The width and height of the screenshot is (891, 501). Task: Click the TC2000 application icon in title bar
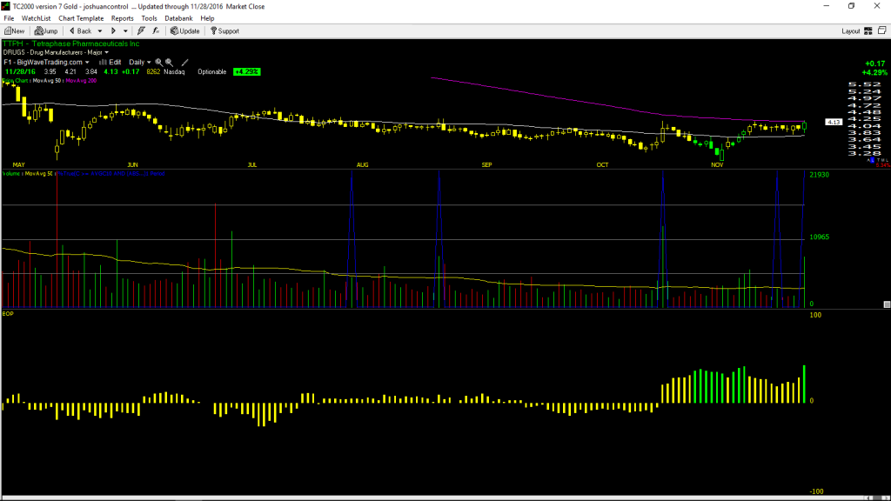pos(6,6)
